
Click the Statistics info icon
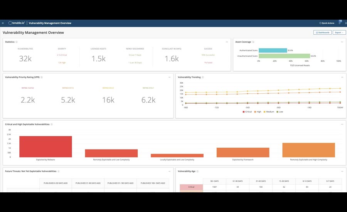point(17,42)
